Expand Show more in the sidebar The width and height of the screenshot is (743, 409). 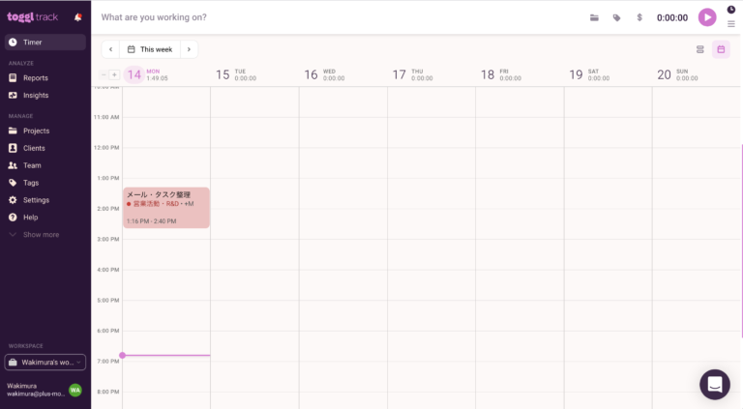[x=41, y=235]
